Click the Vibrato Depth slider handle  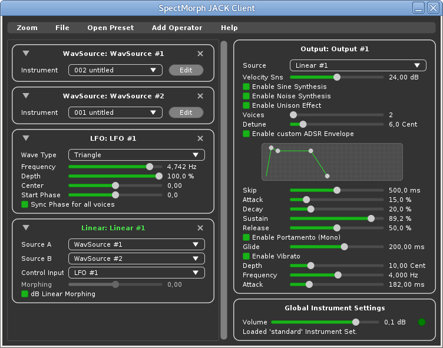(x=310, y=266)
